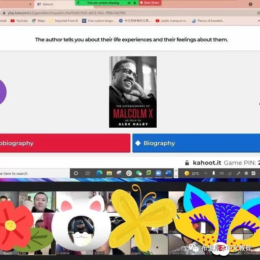
Task: Open the YouTube bookmark
Action: click(x=19, y=21)
